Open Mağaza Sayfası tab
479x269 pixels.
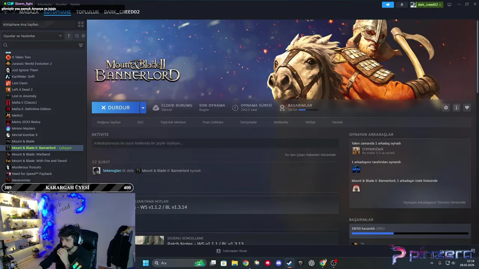pos(109,122)
